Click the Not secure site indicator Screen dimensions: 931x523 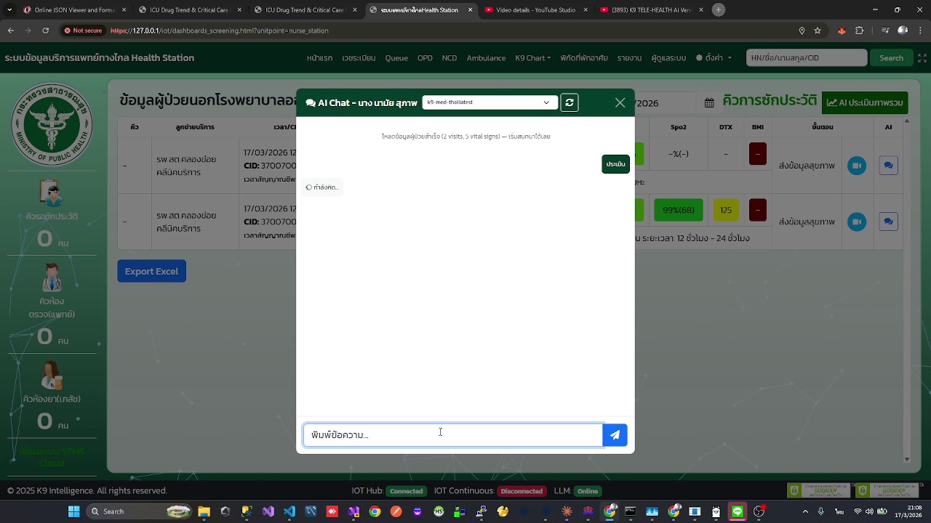83,31
